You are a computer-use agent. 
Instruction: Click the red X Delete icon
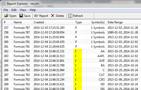tap(53, 16)
